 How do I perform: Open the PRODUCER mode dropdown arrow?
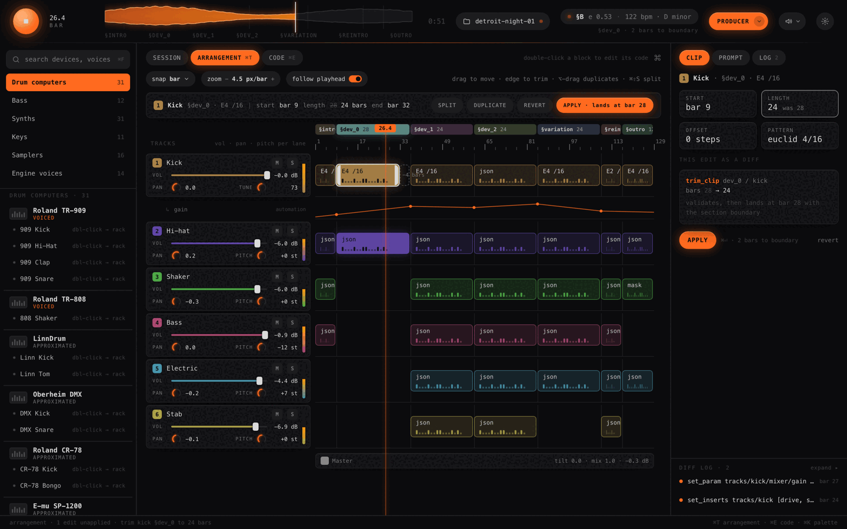point(759,21)
